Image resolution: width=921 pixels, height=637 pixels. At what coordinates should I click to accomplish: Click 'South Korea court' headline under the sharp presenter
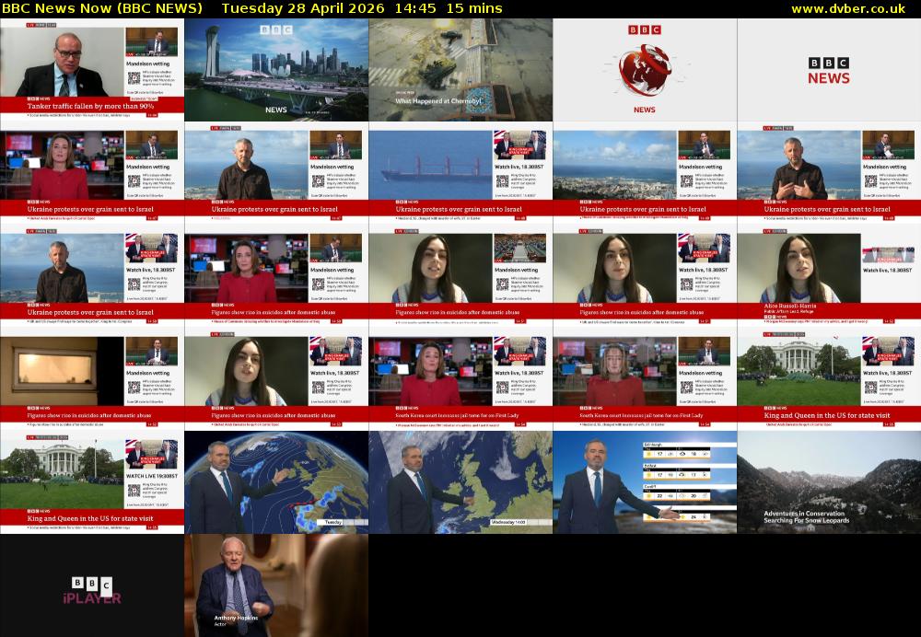click(x=458, y=415)
